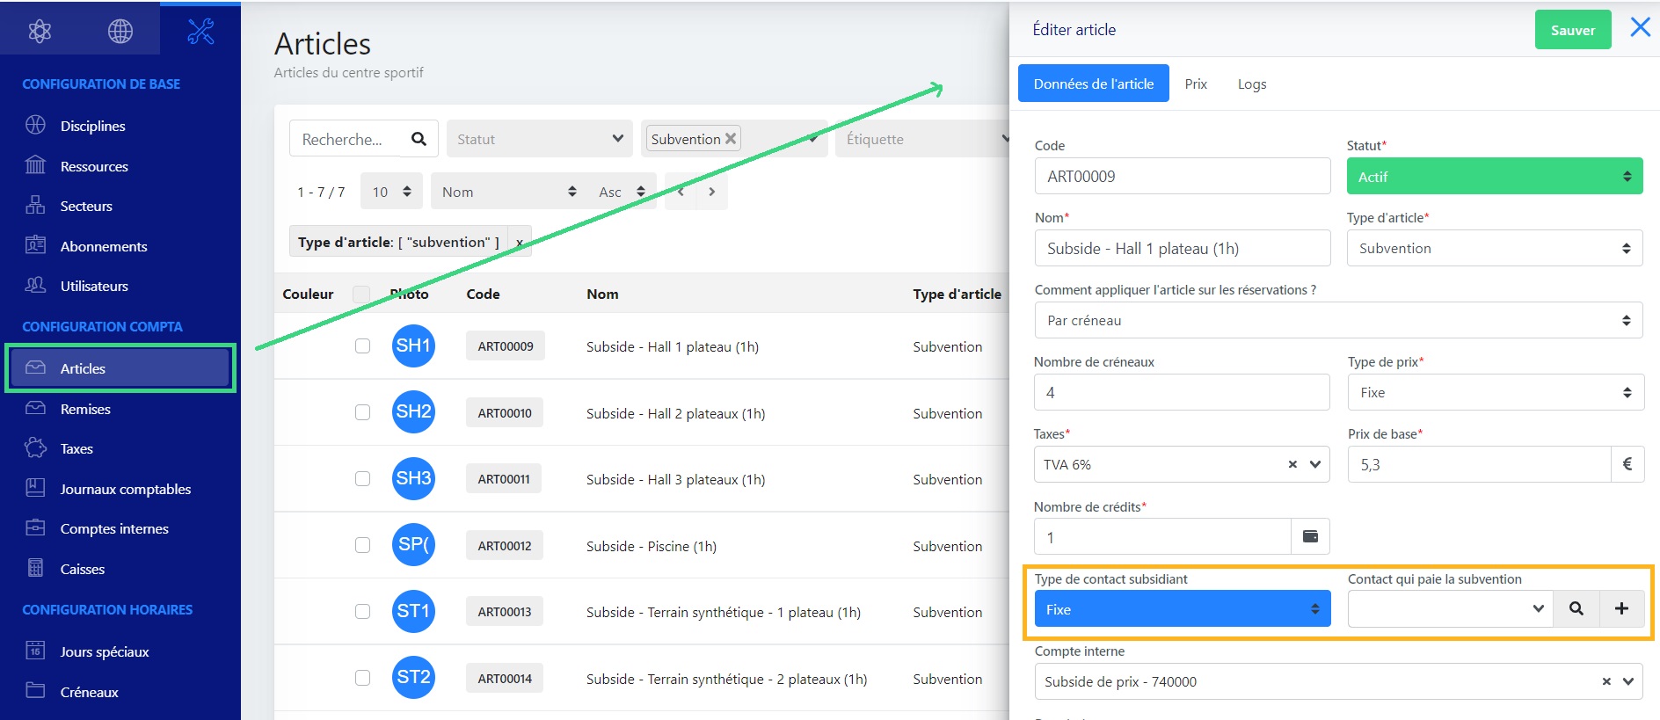Image resolution: width=1660 pixels, height=720 pixels.
Task: Switch to Données de l'article tab
Action: click(x=1094, y=84)
